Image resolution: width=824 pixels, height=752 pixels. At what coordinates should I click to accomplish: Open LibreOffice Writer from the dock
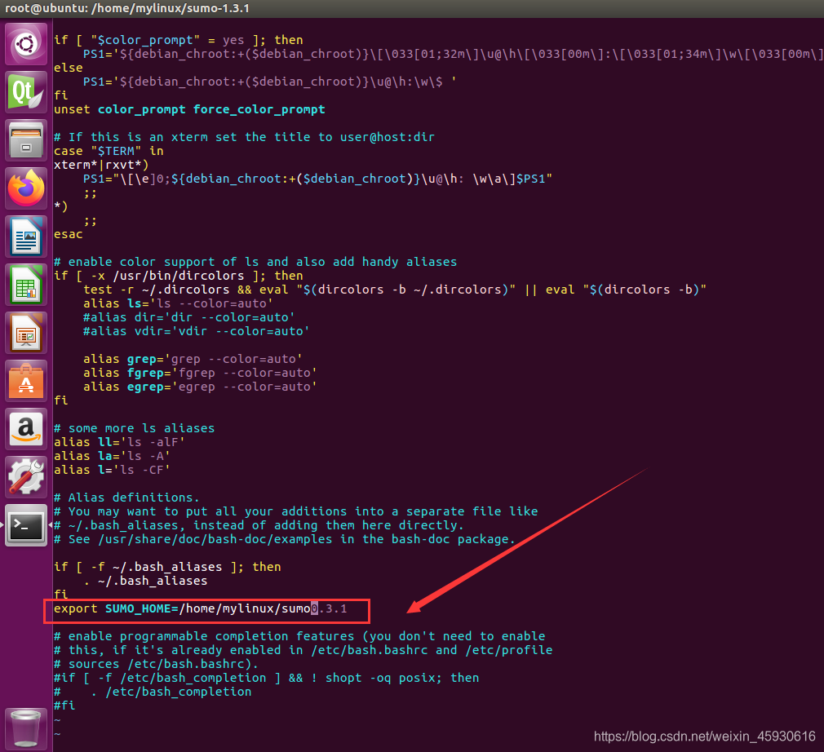[26, 237]
